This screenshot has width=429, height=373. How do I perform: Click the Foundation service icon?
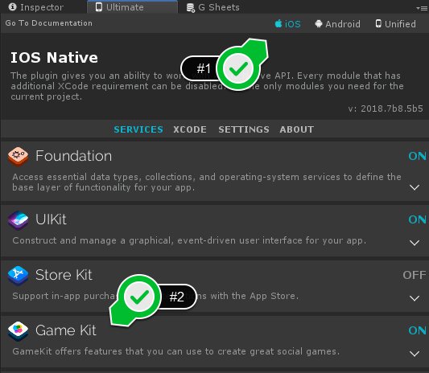[x=18, y=157]
